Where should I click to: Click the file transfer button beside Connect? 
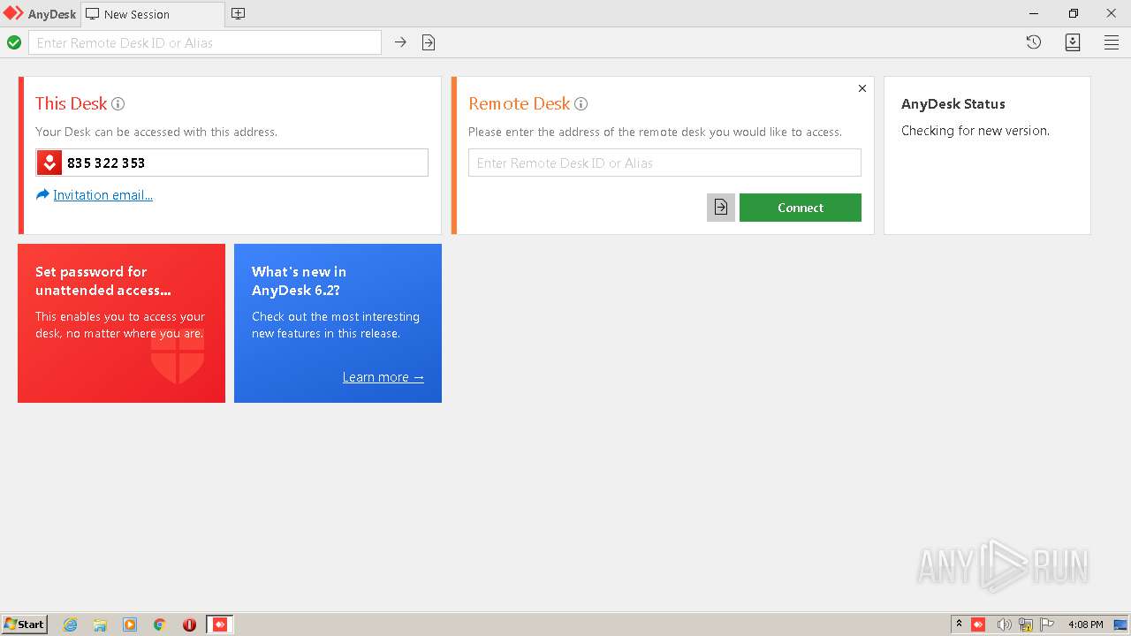coord(721,208)
